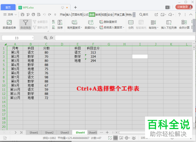Viewport: 196px width, 142px height.
Task: Click the redo arrow icon
Action: (49, 15)
